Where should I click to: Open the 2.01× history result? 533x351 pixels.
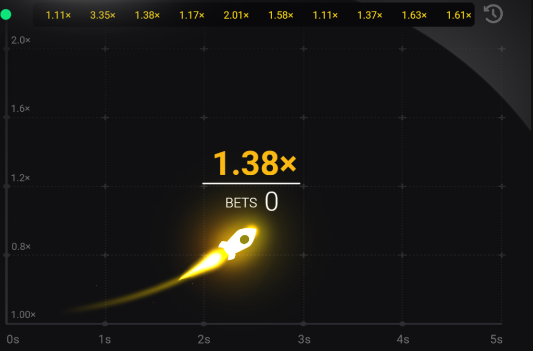coord(236,15)
